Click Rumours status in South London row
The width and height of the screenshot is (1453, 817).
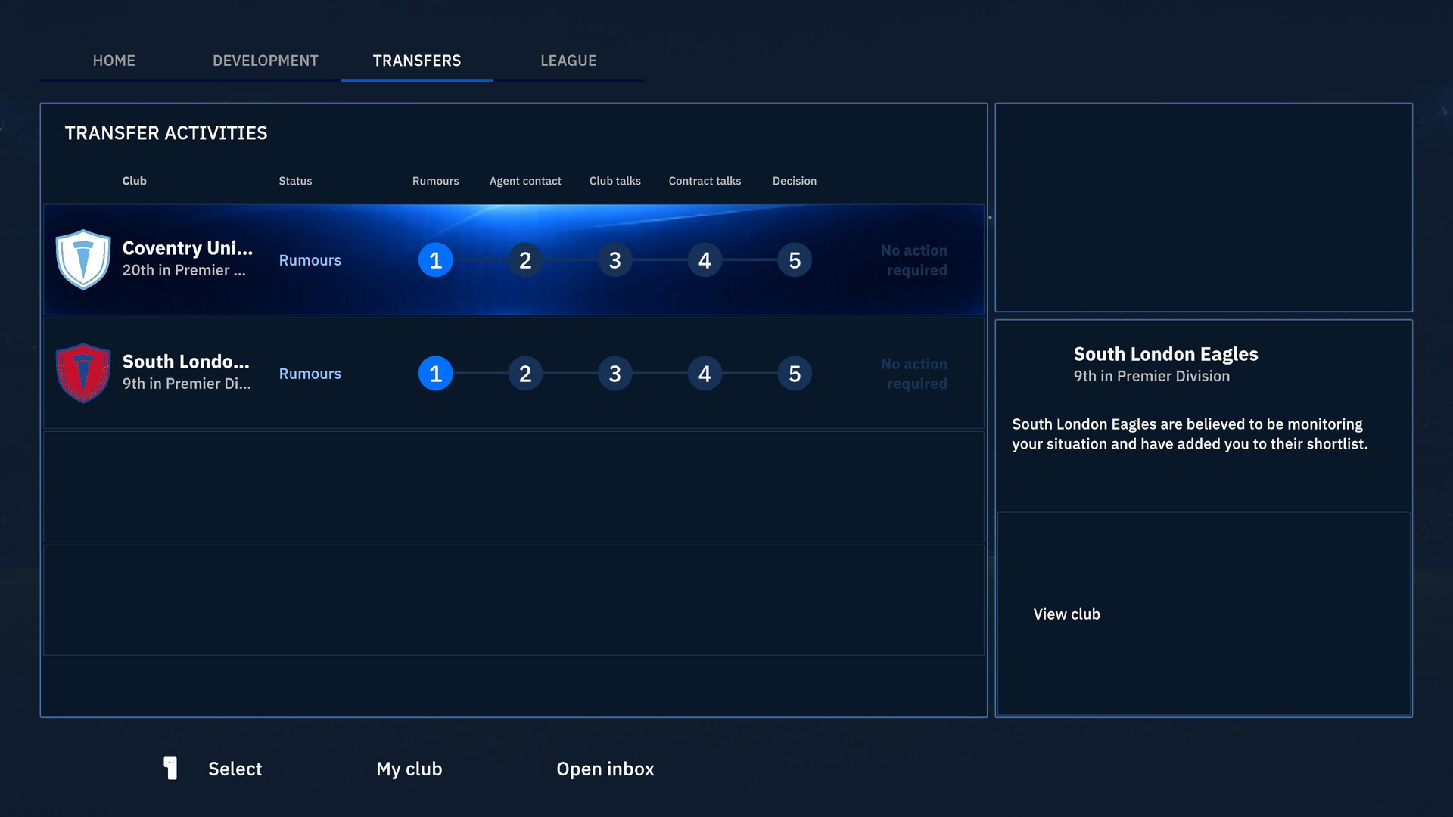pos(310,374)
